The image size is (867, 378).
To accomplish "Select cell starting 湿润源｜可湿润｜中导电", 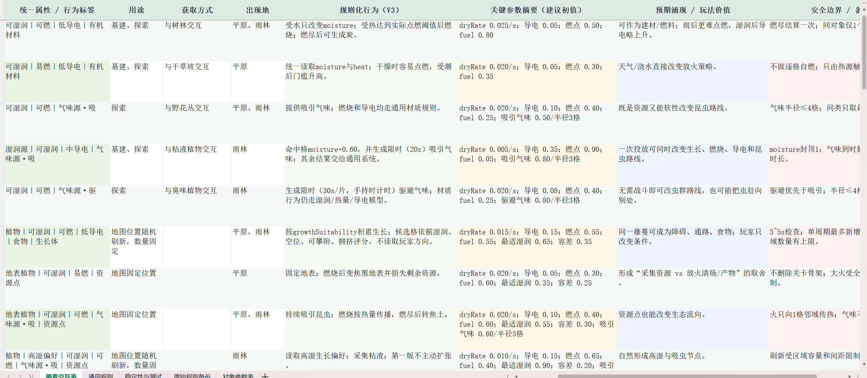I will tap(57, 165).
